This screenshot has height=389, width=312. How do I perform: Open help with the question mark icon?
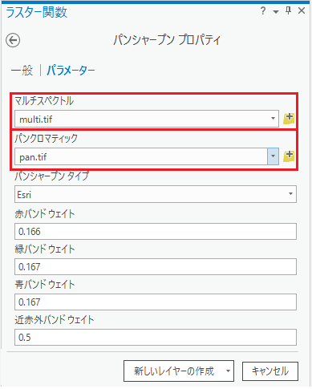click(263, 11)
